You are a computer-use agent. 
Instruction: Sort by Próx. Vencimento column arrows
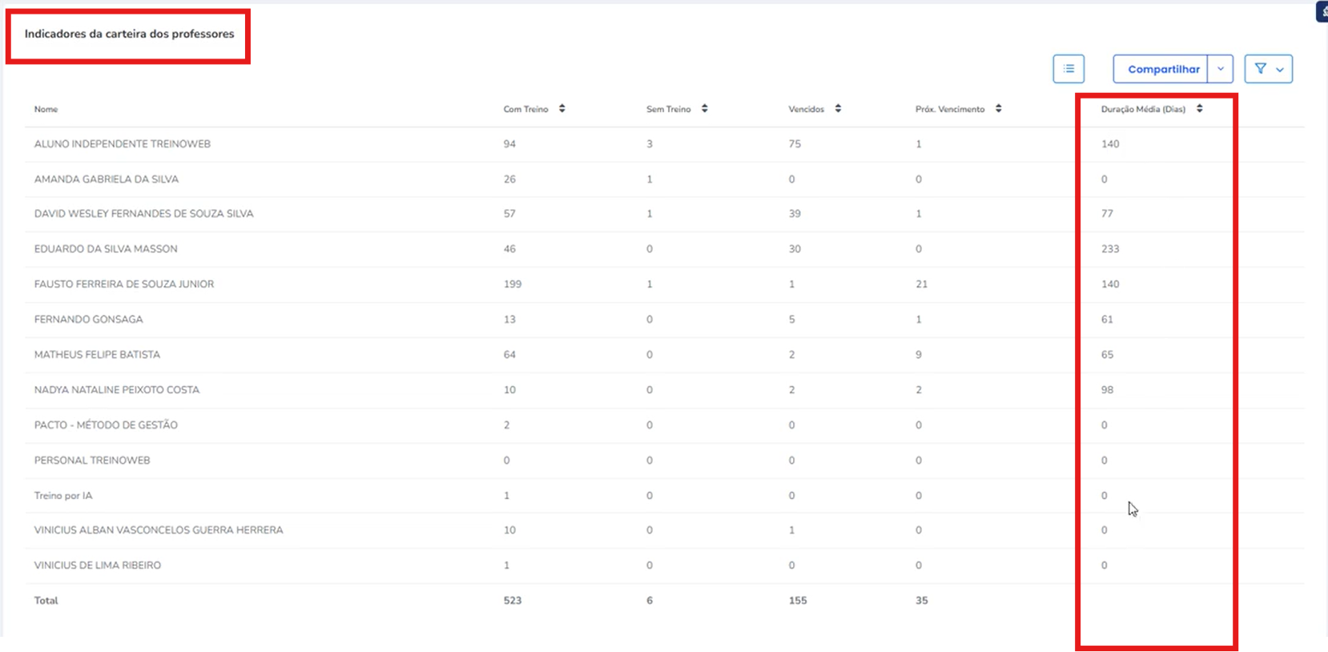coord(999,109)
